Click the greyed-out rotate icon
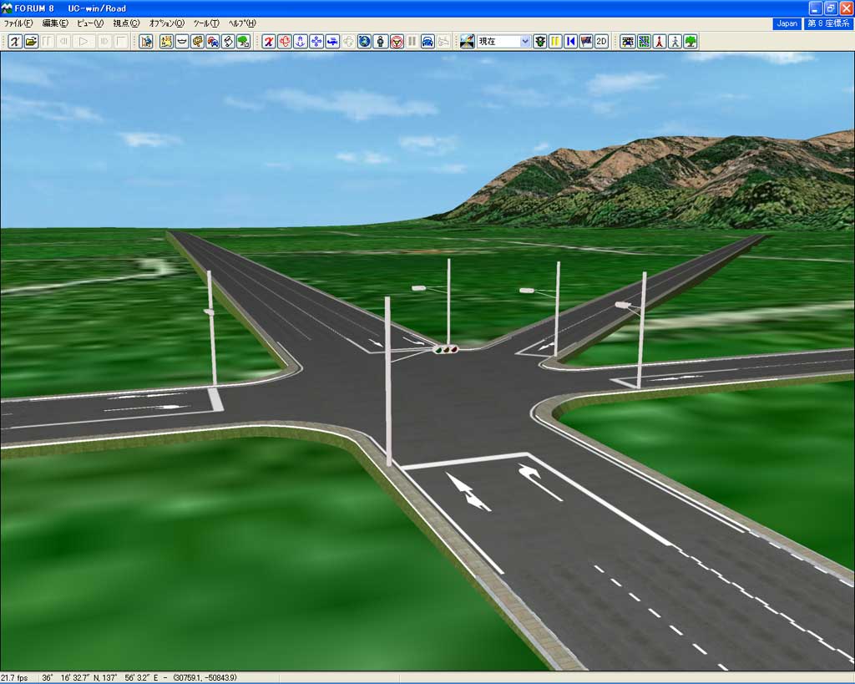The image size is (855, 684). [x=348, y=42]
